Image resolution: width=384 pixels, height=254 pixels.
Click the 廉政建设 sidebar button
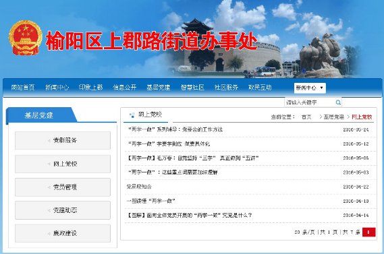click(x=63, y=233)
